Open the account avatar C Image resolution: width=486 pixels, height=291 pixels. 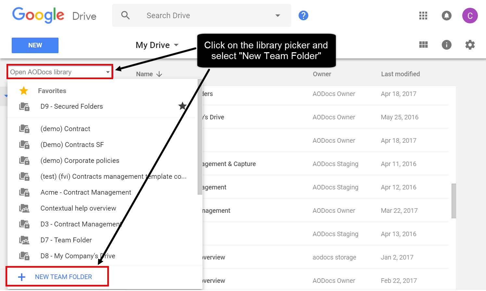click(470, 16)
